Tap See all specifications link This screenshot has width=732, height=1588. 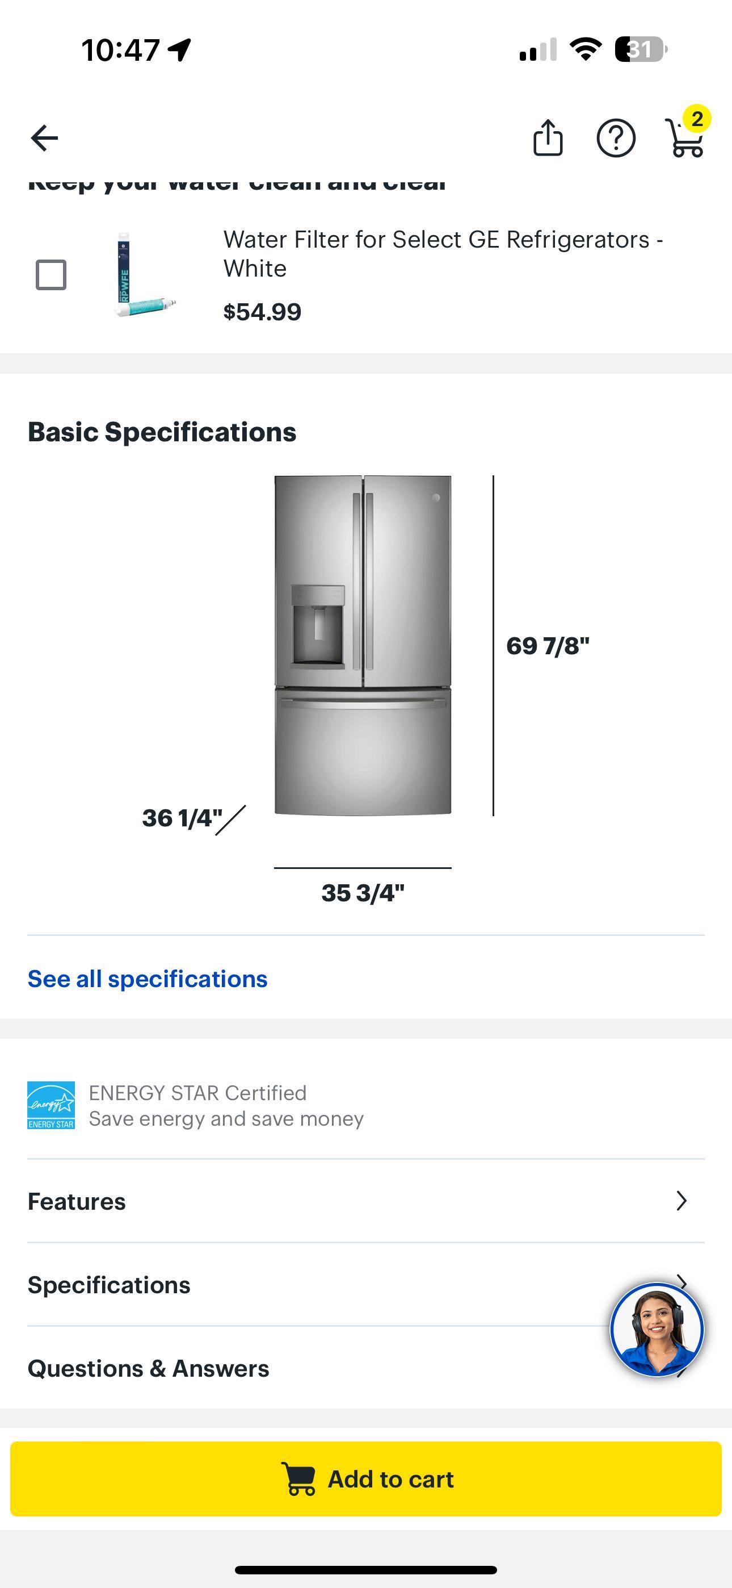148,979
